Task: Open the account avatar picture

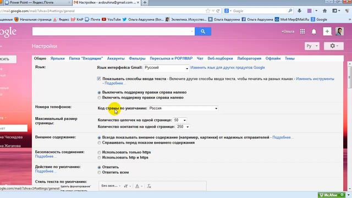Action: (339, 31)
